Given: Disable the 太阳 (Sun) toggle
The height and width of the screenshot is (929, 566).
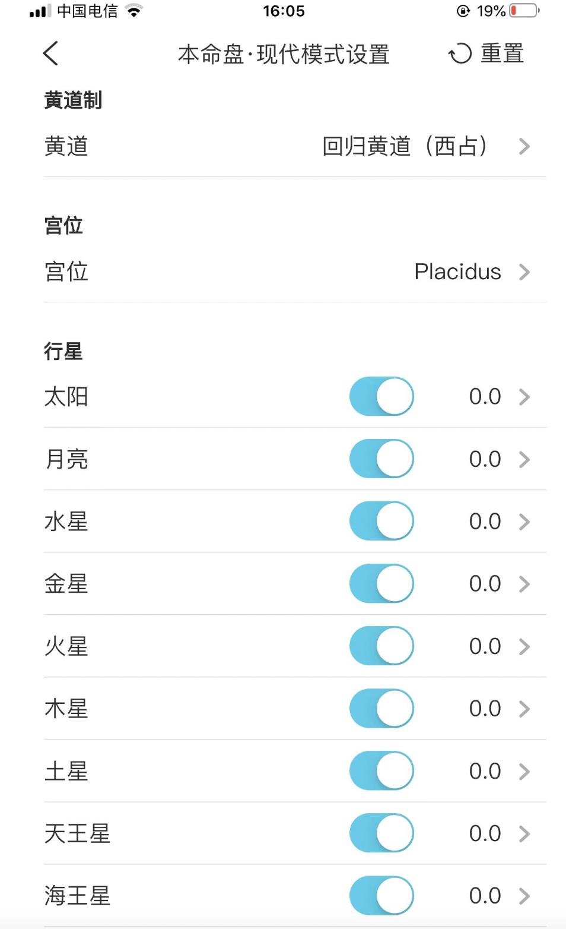Looking at the screenshot, I should click(x=381, y=396).
